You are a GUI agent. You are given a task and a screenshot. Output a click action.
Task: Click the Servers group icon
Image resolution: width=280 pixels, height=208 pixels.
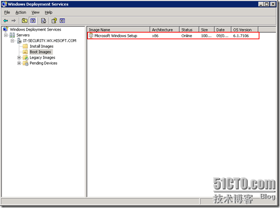[12, 35]
